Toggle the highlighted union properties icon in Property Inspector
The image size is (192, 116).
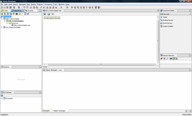[174, 59]
